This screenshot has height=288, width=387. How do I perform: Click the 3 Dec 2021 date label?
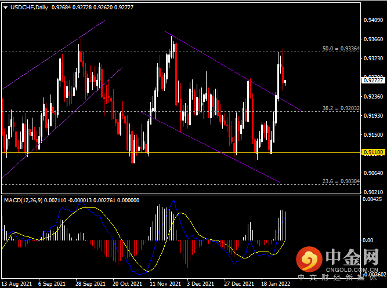(200, 283)
